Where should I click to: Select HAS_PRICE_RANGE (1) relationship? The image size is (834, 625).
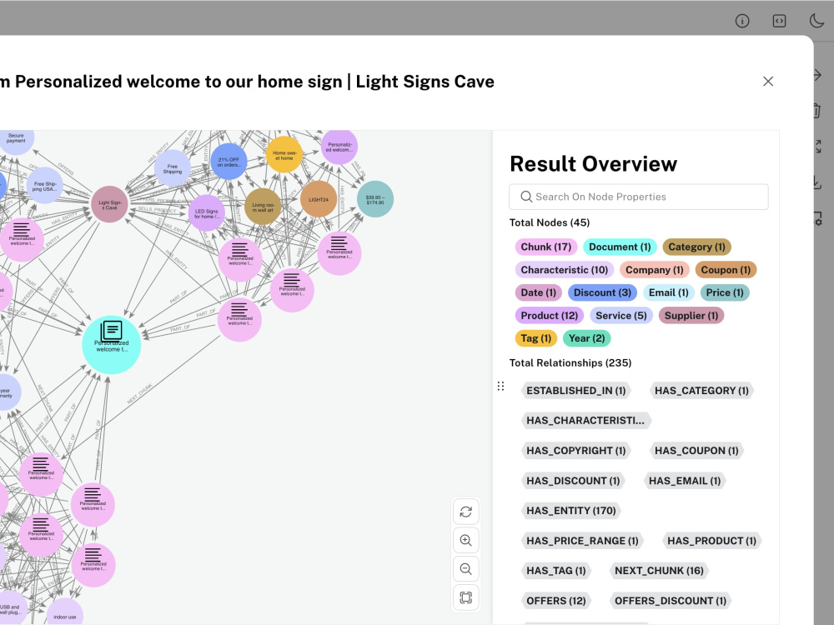coord(582,541)
